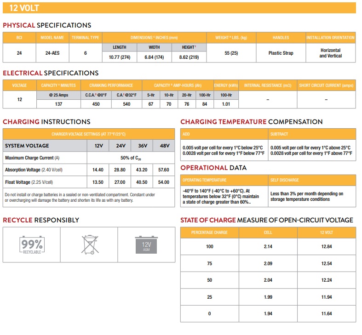362x335 pixels.
Task: Select the 11.64 volt cell at 0% charge
Action: (x=327, y=313)
